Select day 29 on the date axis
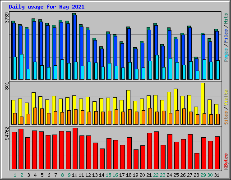The image size is (231, 180). click(203, 175)
